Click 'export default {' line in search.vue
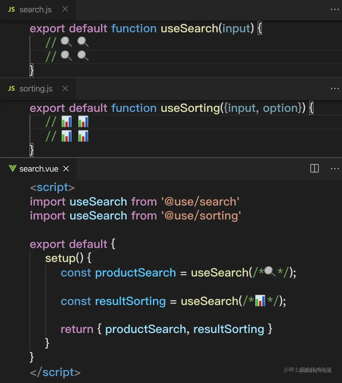 click(72, 244)
